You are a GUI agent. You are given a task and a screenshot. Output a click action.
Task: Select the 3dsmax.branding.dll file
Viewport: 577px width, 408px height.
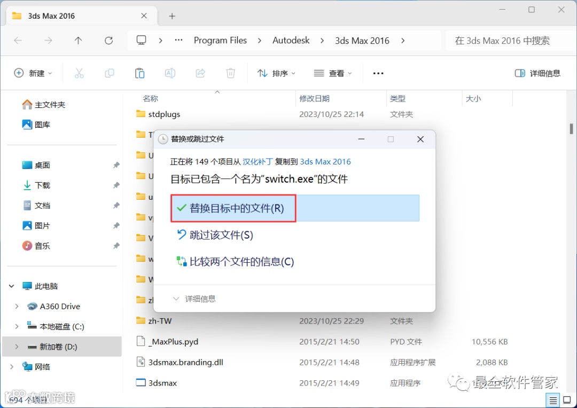pos(180,363)
